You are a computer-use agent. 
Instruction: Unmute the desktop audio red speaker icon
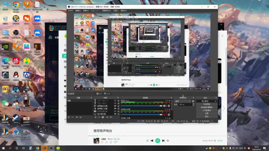165,114
